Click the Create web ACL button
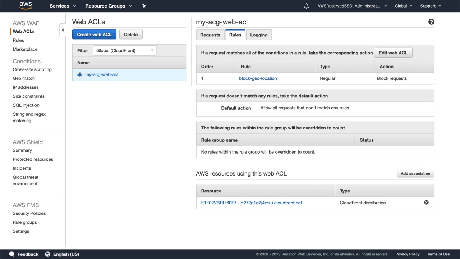The height and width of the screenshot is (259, 460). pyautogui.click(x=94, y=35)
